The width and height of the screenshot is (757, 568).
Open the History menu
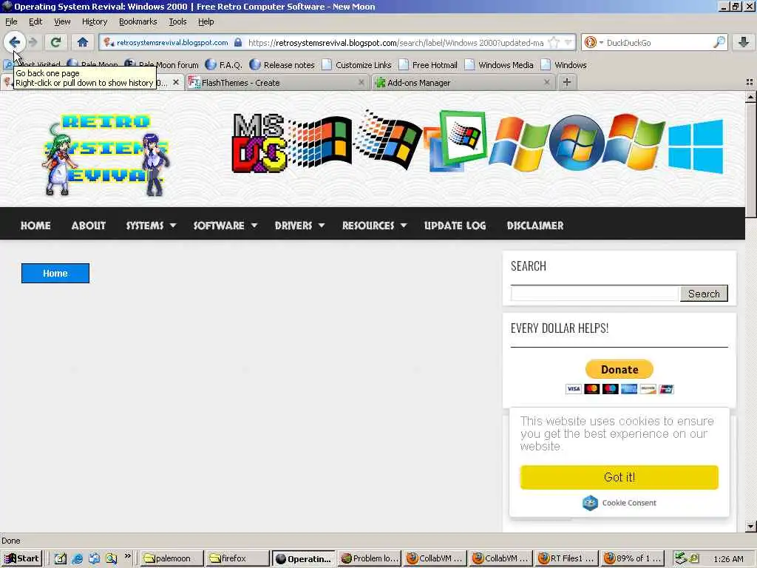click(94, 21)
